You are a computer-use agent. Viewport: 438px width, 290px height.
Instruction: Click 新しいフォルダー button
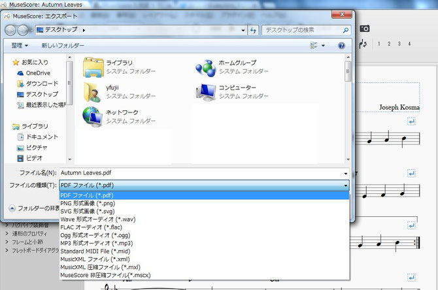63,46
